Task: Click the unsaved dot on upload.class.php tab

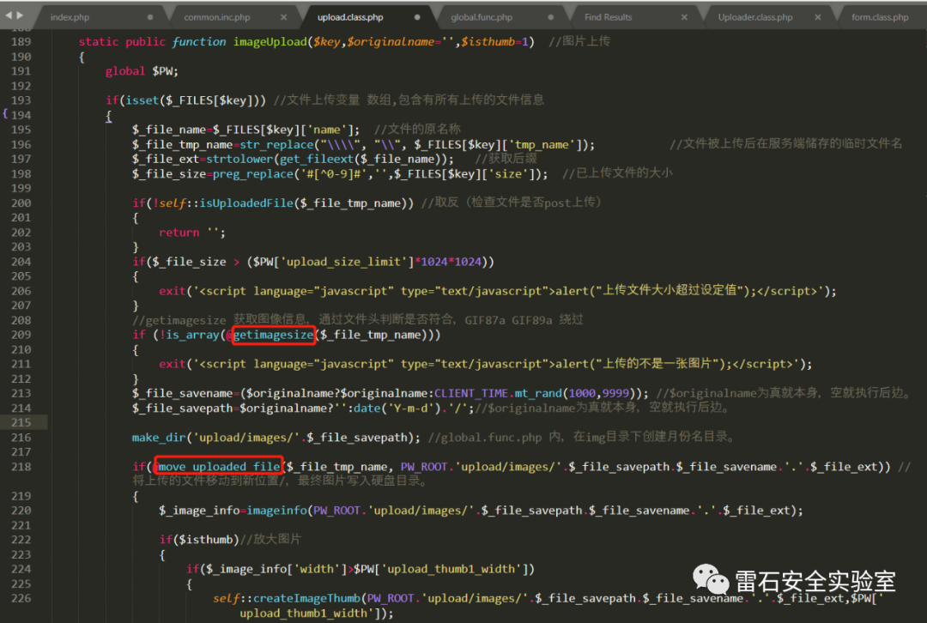Action: pos(417,17)
